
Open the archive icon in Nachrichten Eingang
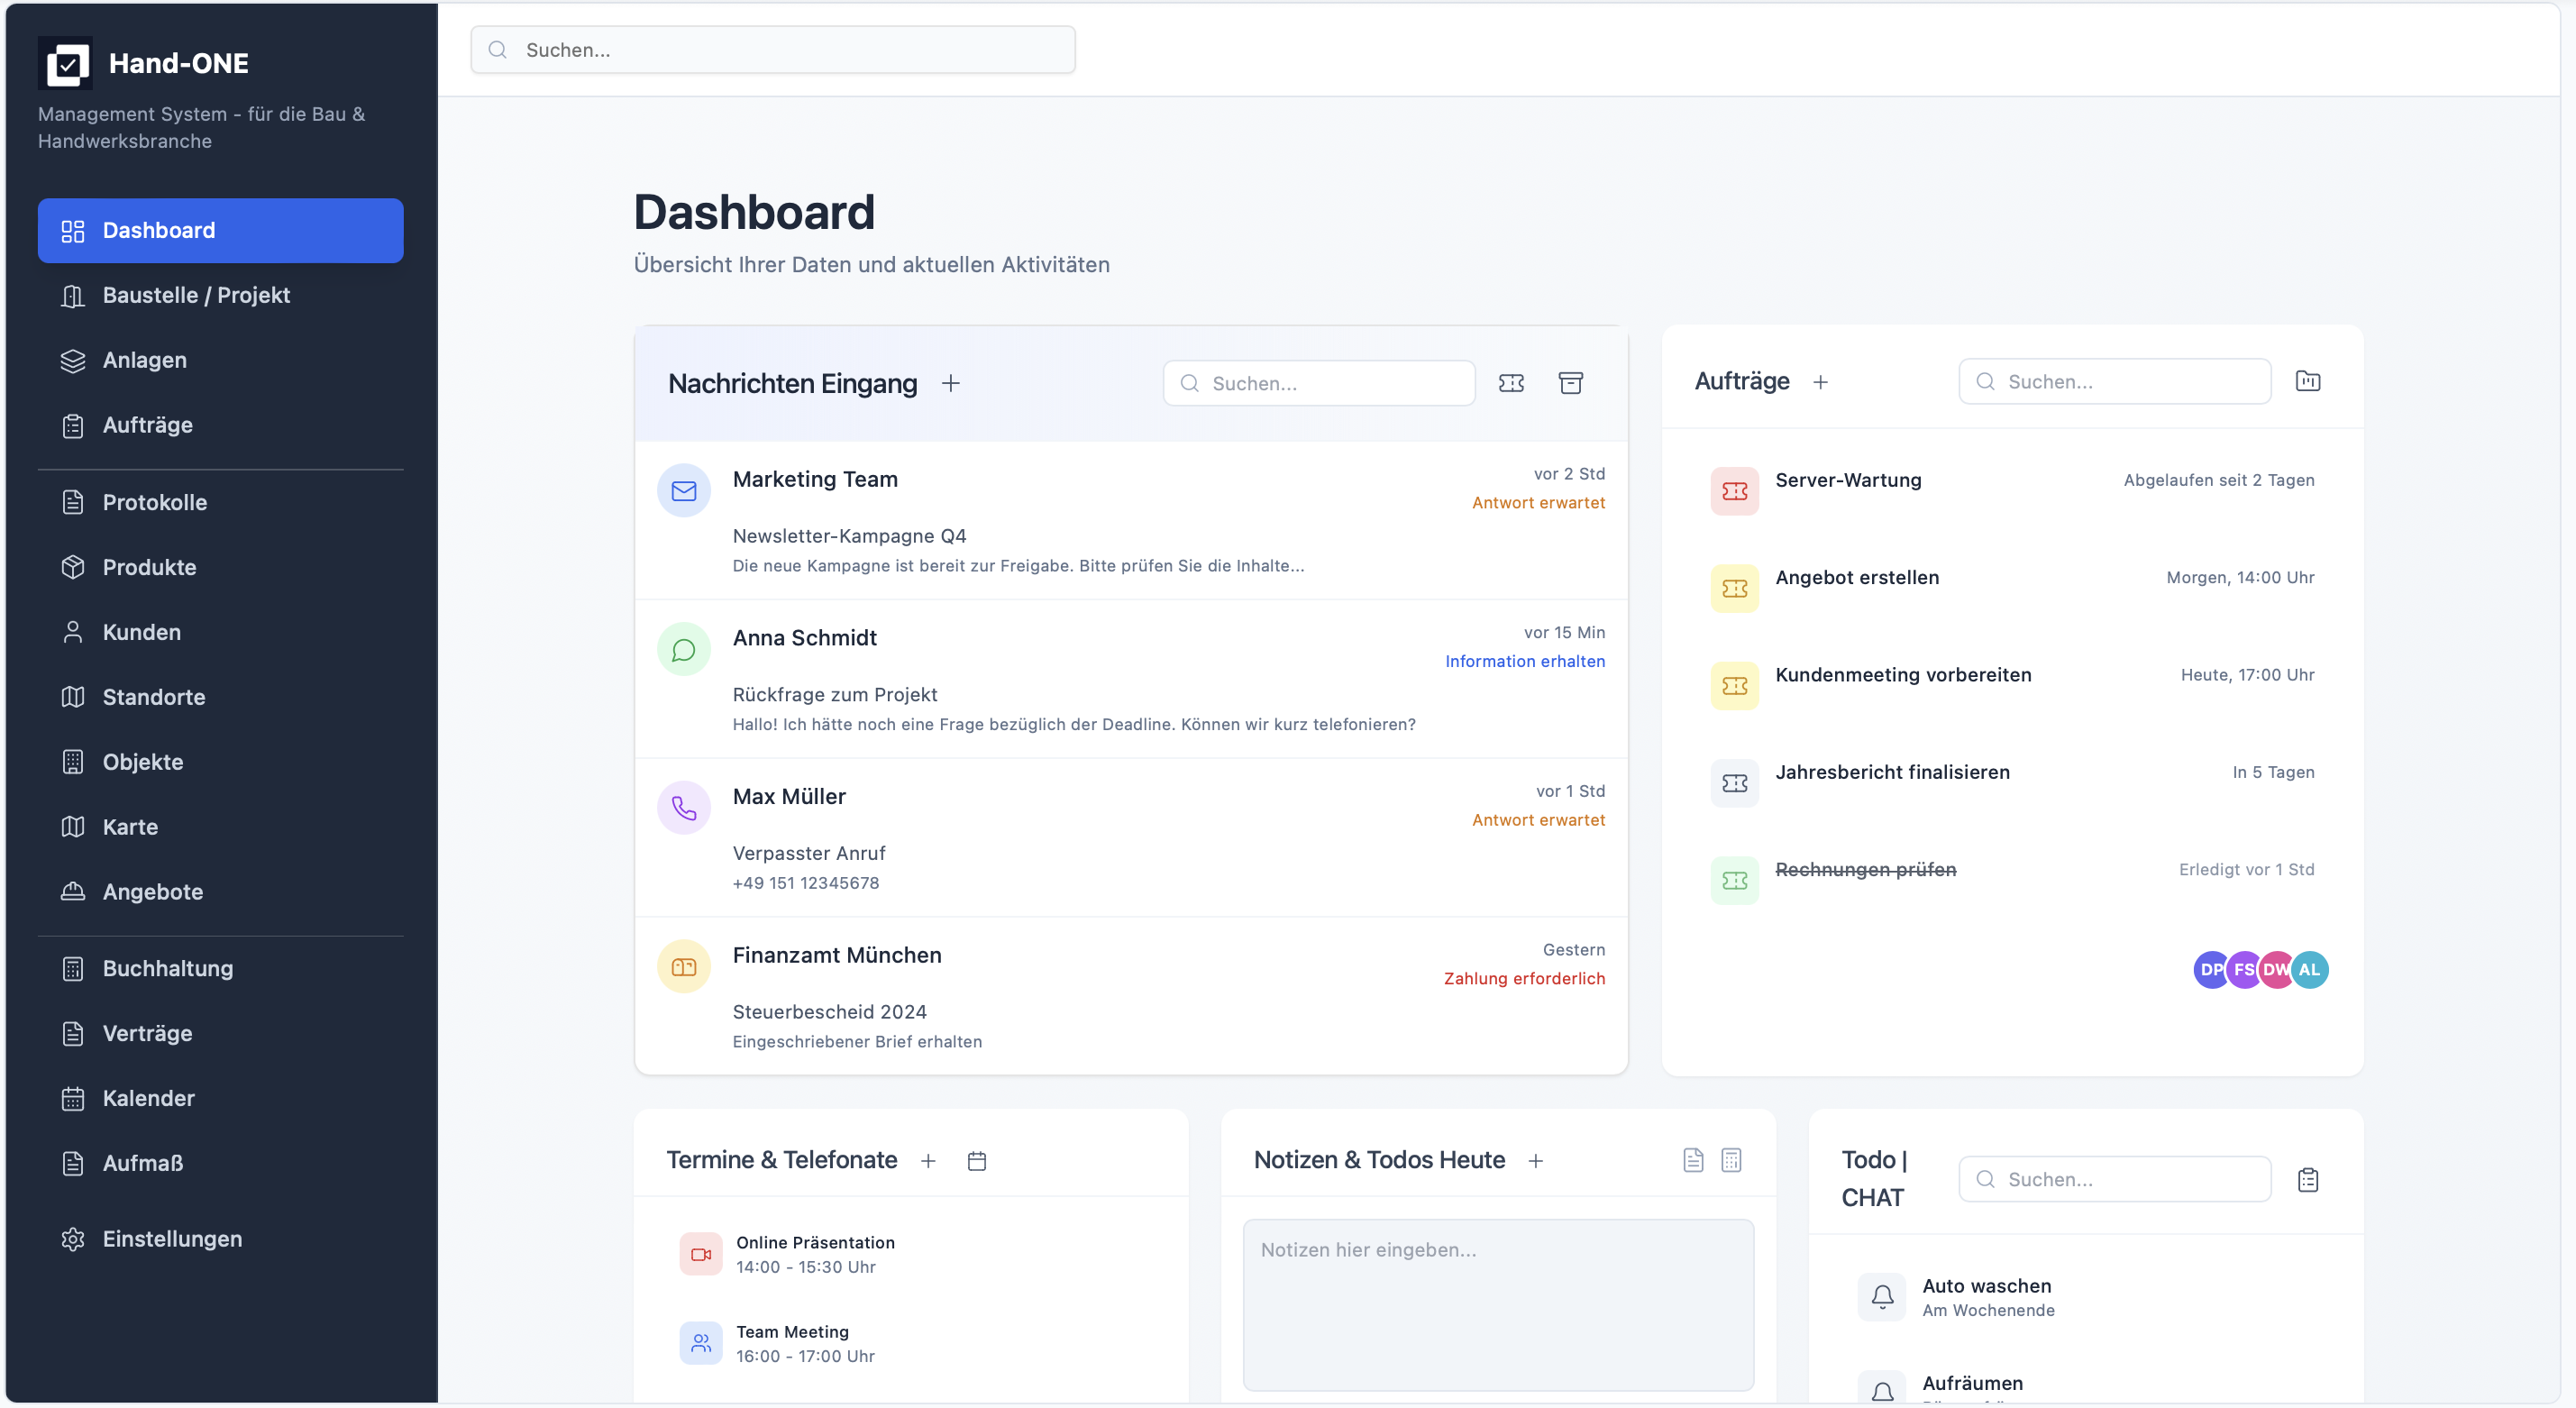coord(1570,383)
